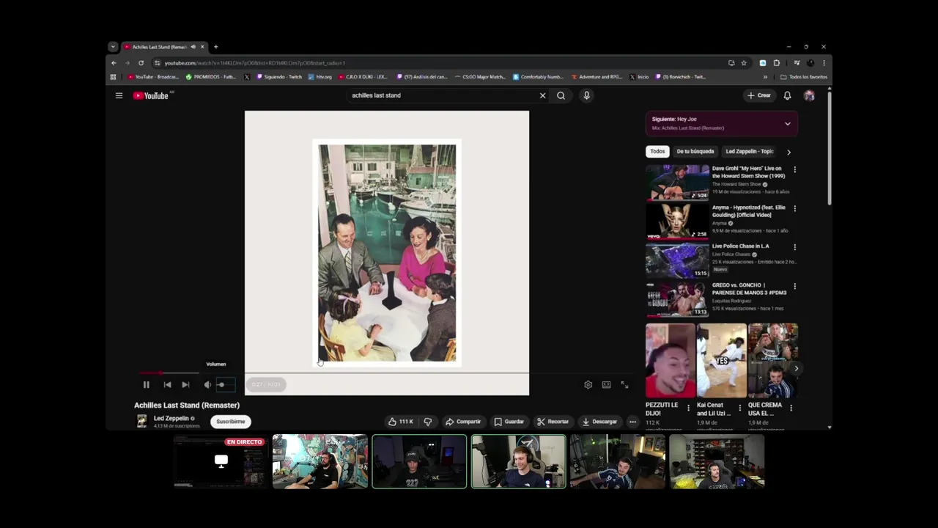
Task: Open the Anyma Hypnotized video title
Action: coord(748,210)
